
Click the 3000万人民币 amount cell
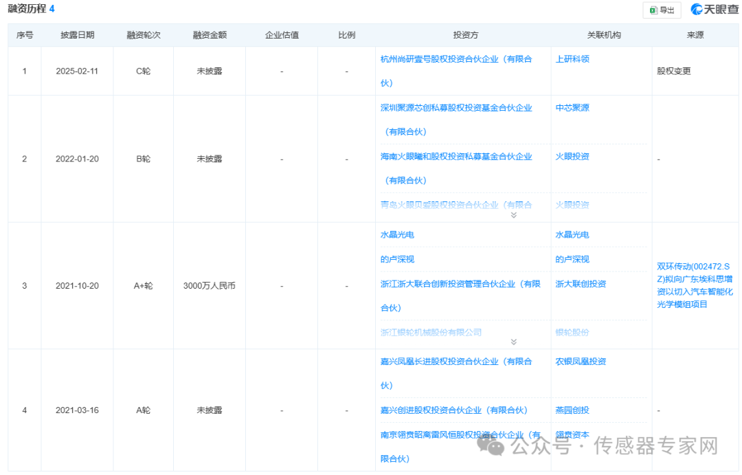[x=209, y=286]
